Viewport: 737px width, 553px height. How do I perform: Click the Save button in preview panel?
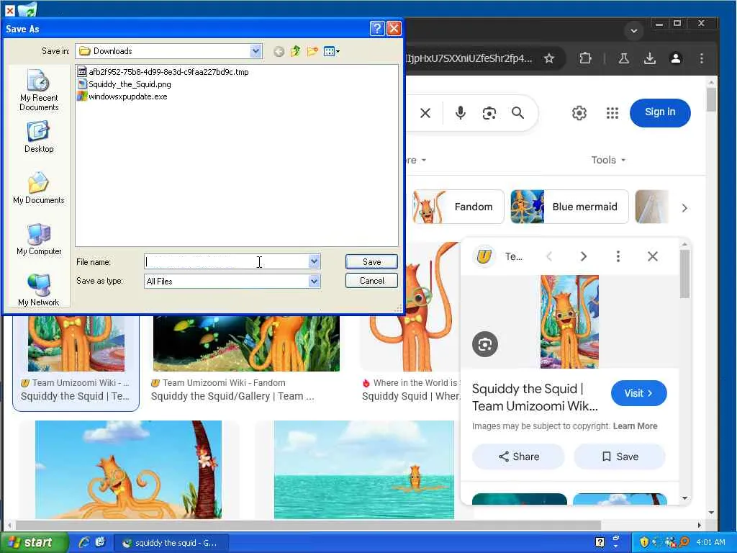pos(620,457)
